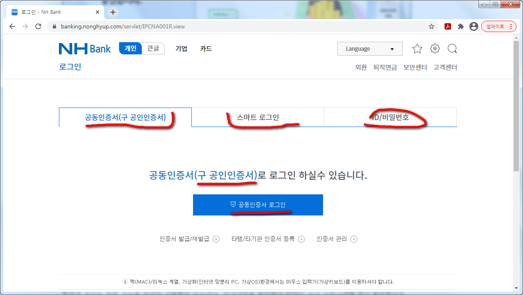The image size is (523, 295).
Task: Click the red 업데이트 update button
Action: pyautogui.click(x=499, y=26)
